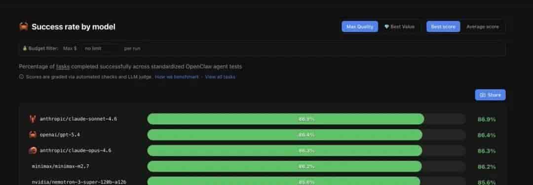The height and width of the screenshot is (185, 533).
Task: Click the Success rate by model heading
Action: [74, 27]
